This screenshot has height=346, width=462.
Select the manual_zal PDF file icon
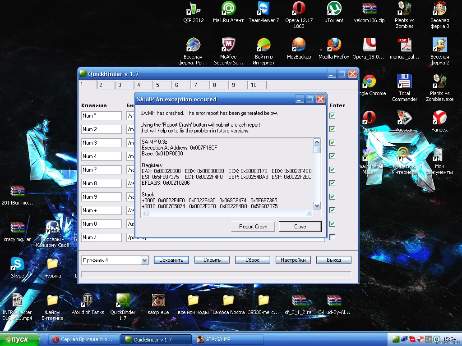[x=404, y=49]
